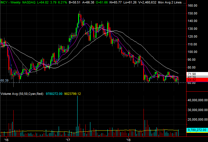Click the 20,000,000.00 volume axis label
This screenshot has width=208, height=142.
point(198,119)
